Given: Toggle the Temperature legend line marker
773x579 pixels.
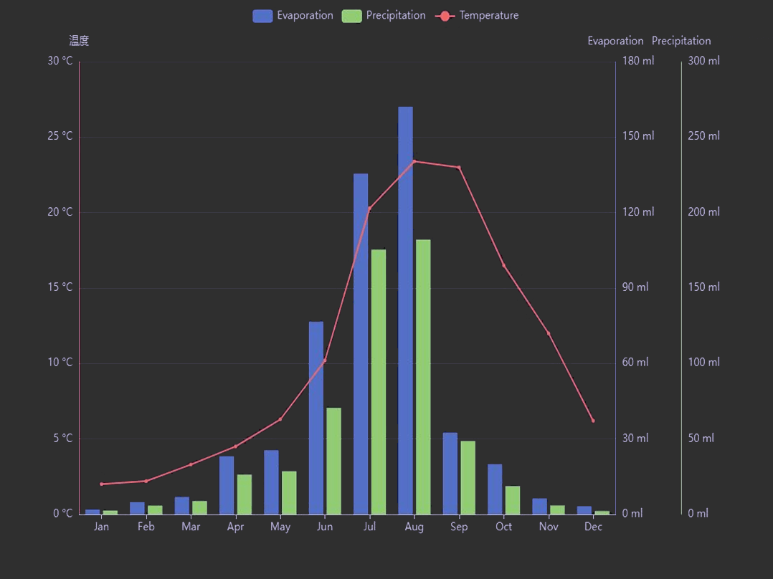Looking at the screenshot, I should click(x=445, y=16).
